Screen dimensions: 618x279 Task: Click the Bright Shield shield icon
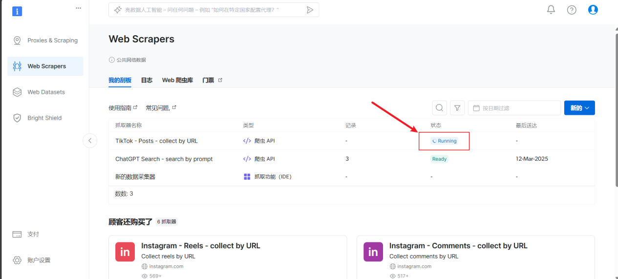17,118
